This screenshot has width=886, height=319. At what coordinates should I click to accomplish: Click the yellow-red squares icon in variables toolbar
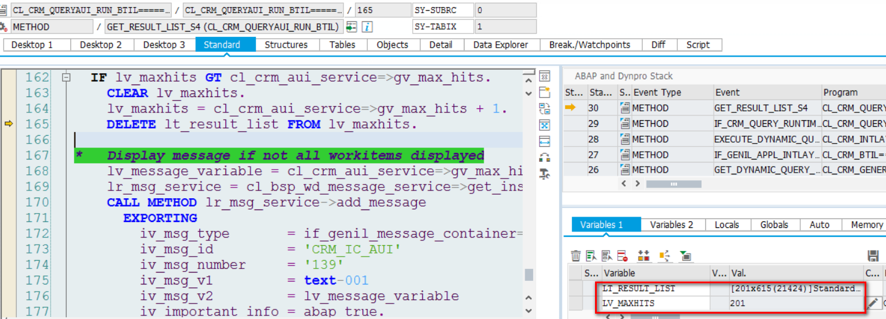click(643, 256)
